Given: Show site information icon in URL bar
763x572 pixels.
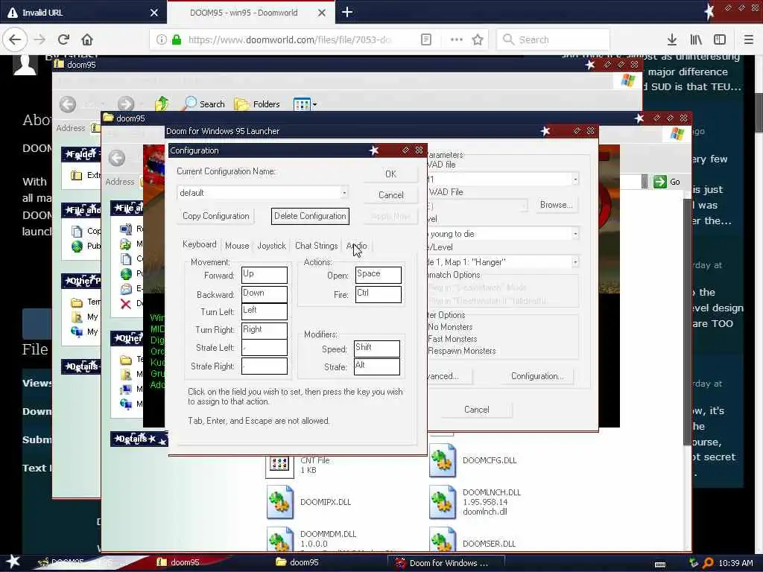Looking at the screenshot, I should point(161,39).
